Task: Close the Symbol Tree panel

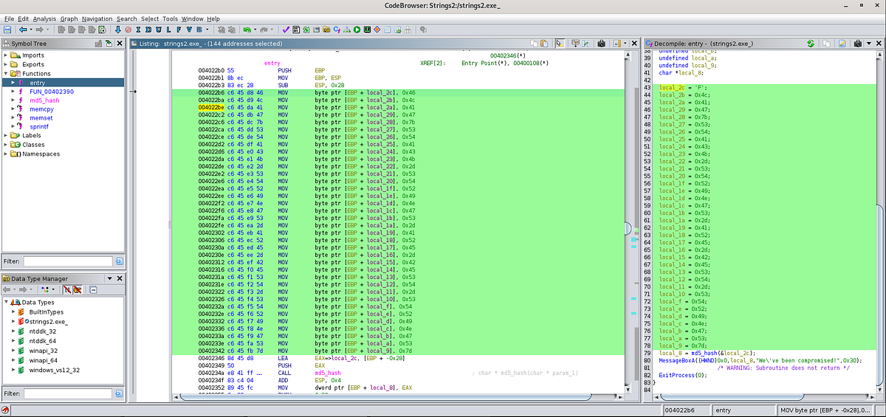Action: [120, 44]
